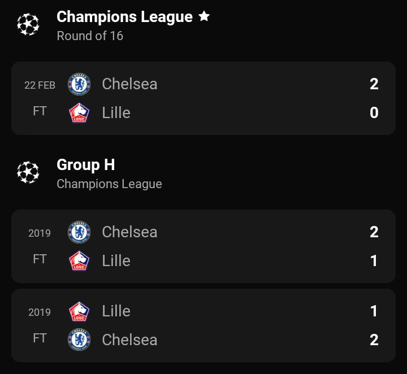Click the Chelsea score 2 in the last match
The image size is (407, 374).
(x=374, y=340)
